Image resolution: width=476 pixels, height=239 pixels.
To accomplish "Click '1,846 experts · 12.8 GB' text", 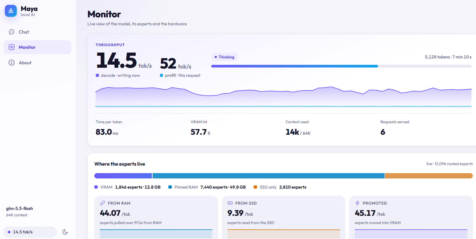I will 138,187.
